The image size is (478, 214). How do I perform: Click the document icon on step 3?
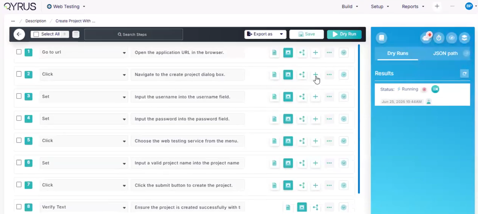[274, 97]
